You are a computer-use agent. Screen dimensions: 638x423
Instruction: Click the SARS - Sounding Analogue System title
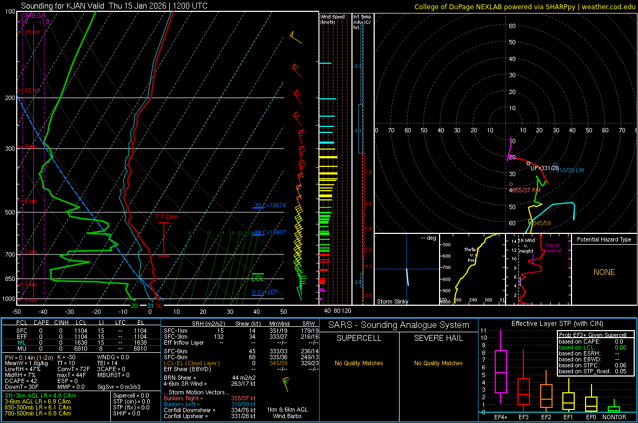pos(398,325)
